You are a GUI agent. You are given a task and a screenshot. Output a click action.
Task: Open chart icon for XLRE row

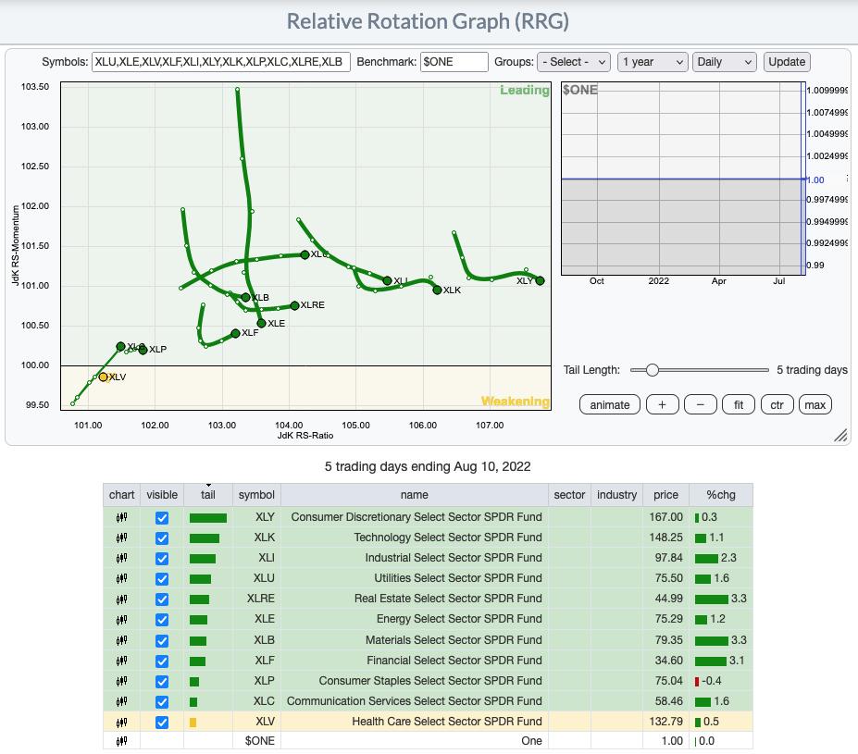point(121,599)
